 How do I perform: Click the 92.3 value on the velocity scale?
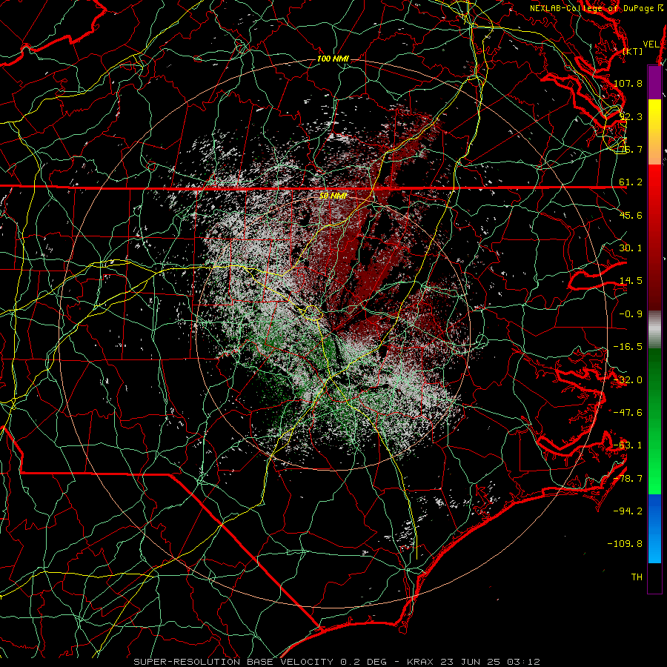[x=631, y=116]
